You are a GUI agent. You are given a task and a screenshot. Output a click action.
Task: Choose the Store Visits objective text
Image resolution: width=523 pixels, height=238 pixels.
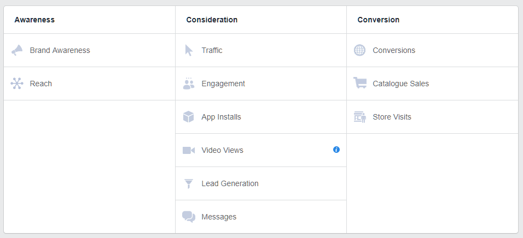(392, 117)
